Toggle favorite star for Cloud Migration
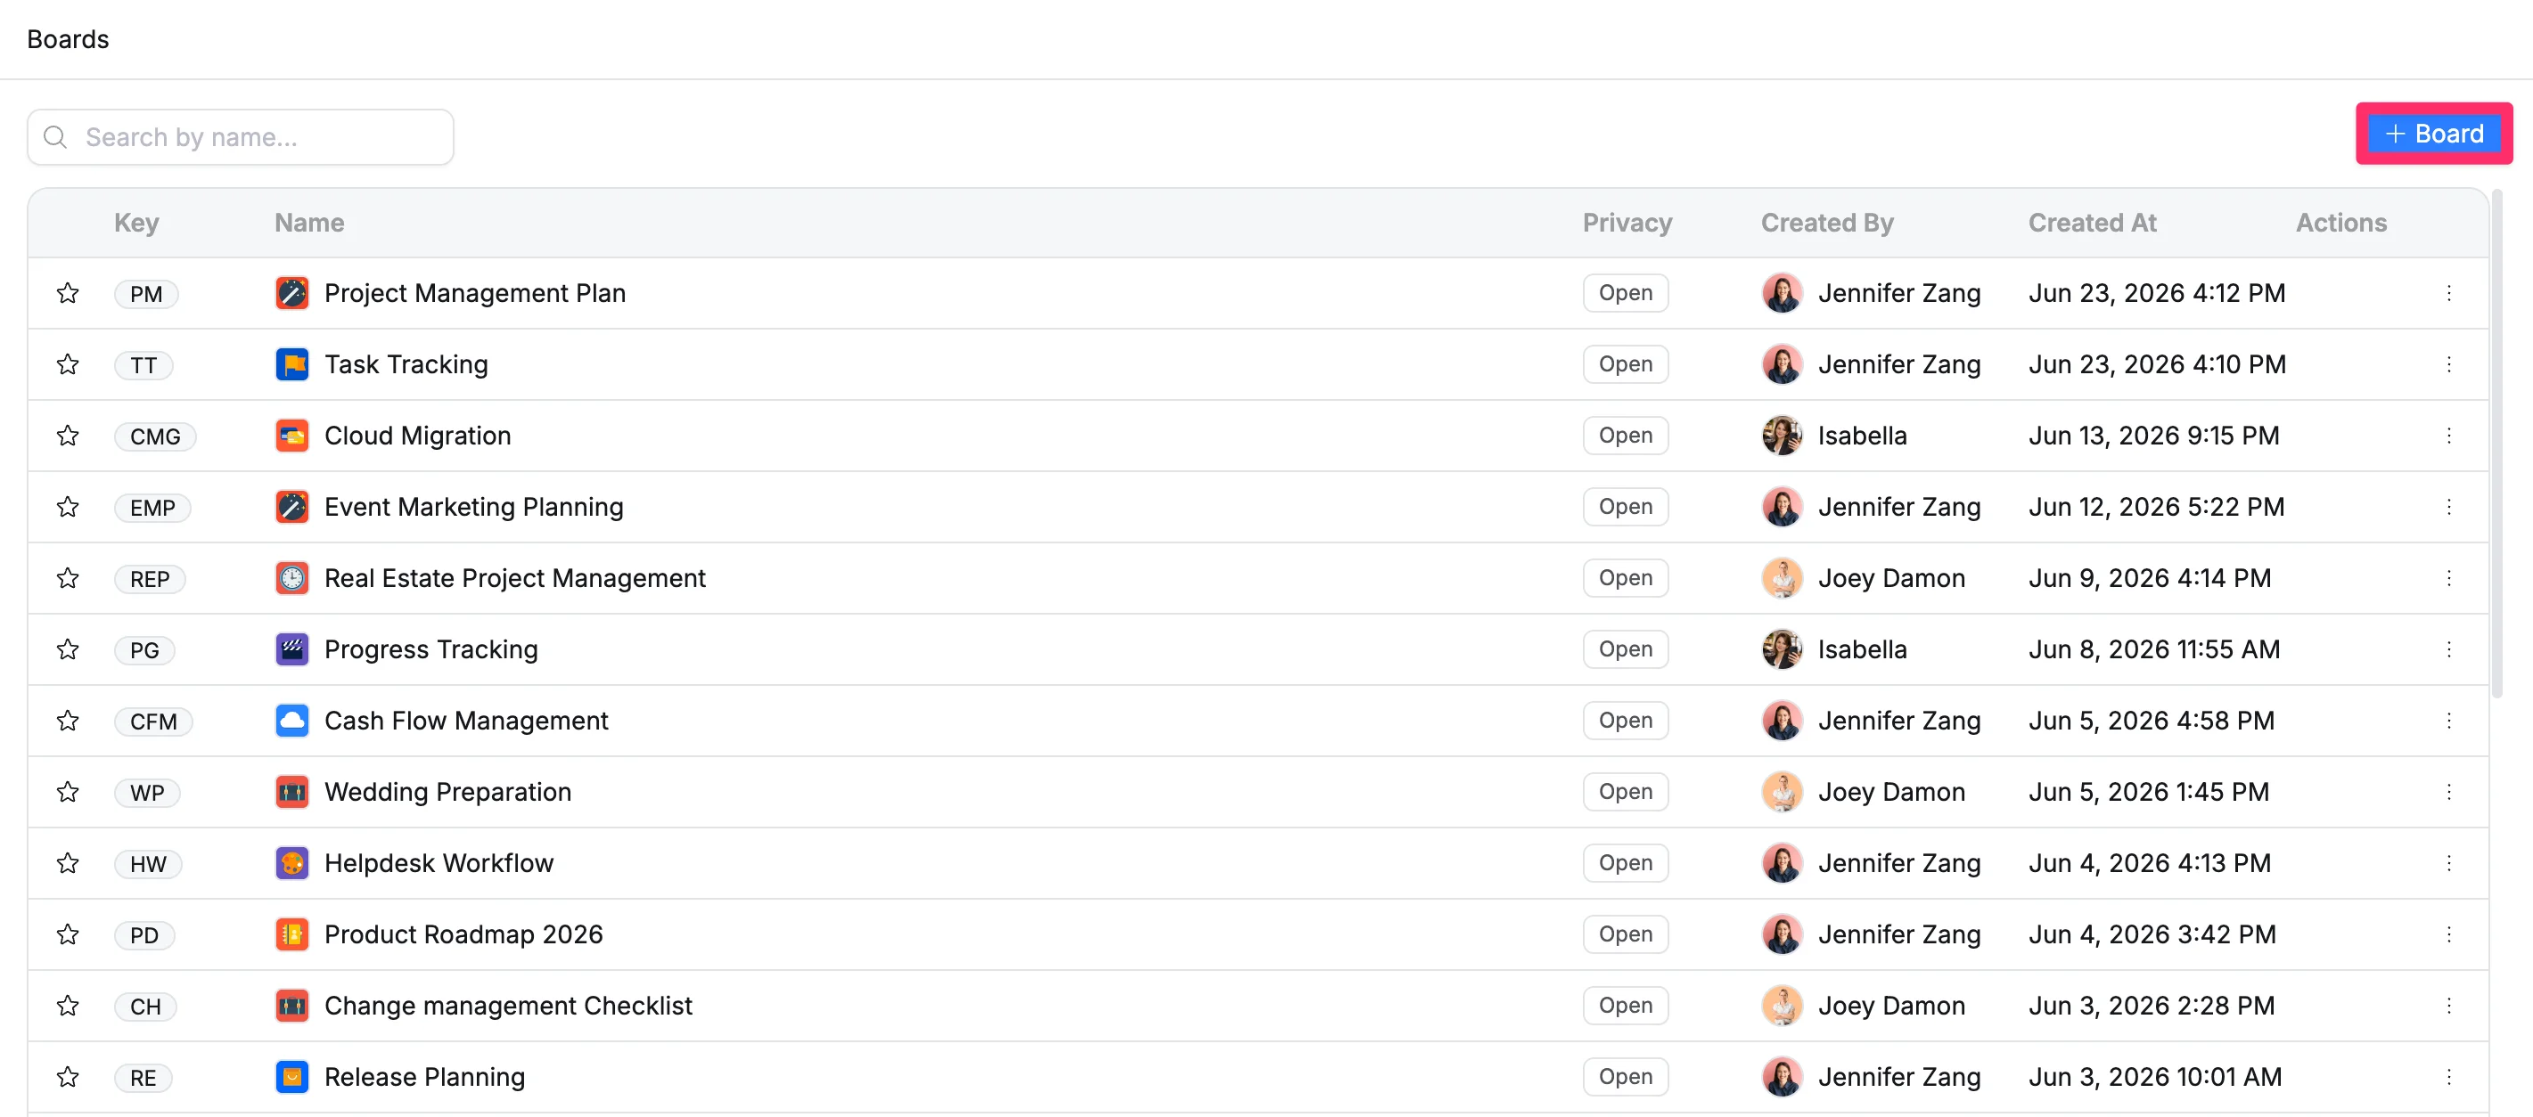This screenshot has height=1117, width=2533. click(x=68, y=436)
